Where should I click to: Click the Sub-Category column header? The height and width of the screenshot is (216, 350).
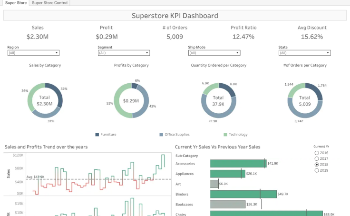coord(186,156)
